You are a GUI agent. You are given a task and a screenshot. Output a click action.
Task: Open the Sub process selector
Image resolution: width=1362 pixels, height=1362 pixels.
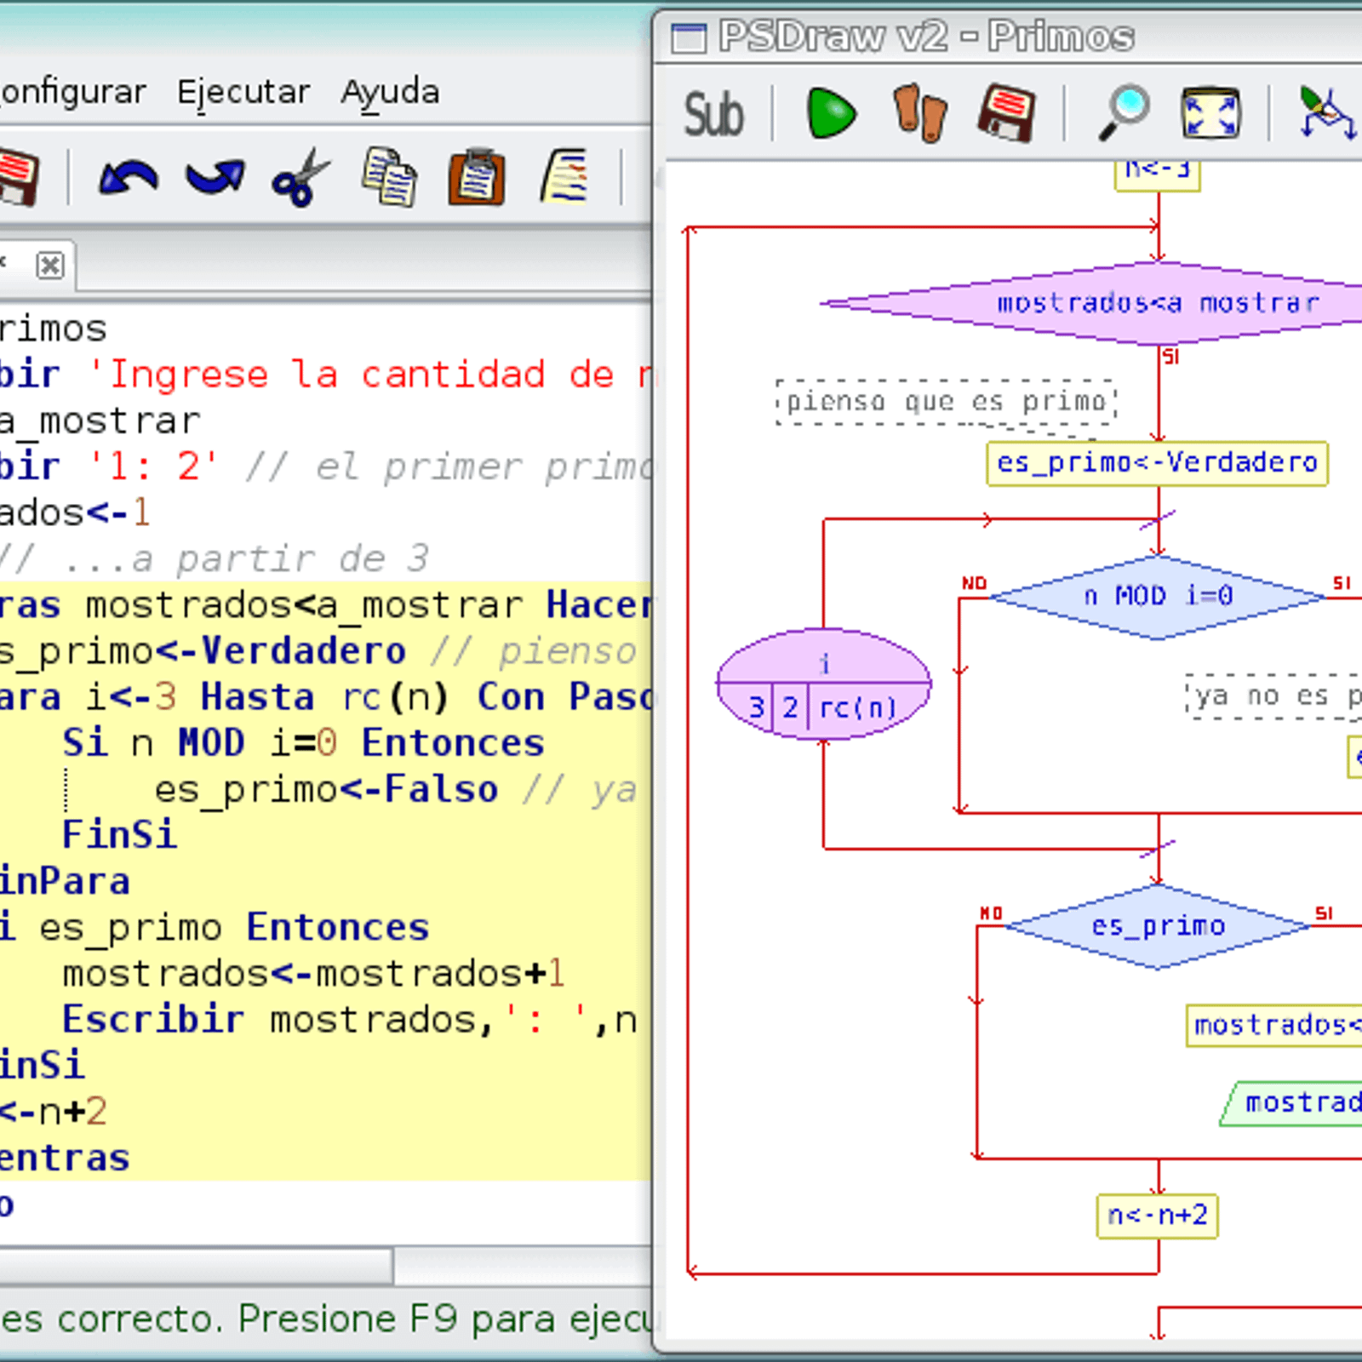(x=713, y=115)
